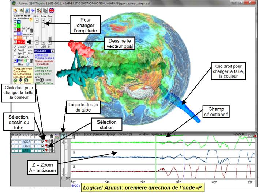Click the down arrow of the Slow scrollbar

(49, 43)
